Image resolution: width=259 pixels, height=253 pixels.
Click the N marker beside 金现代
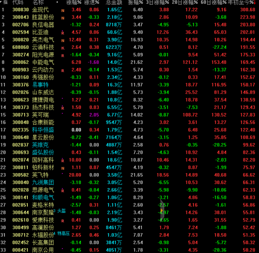(63, 11)
